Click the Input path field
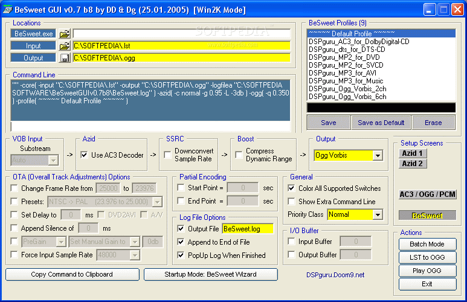The height and width of the screenshot is (302, 467). (x=181, y=46)
